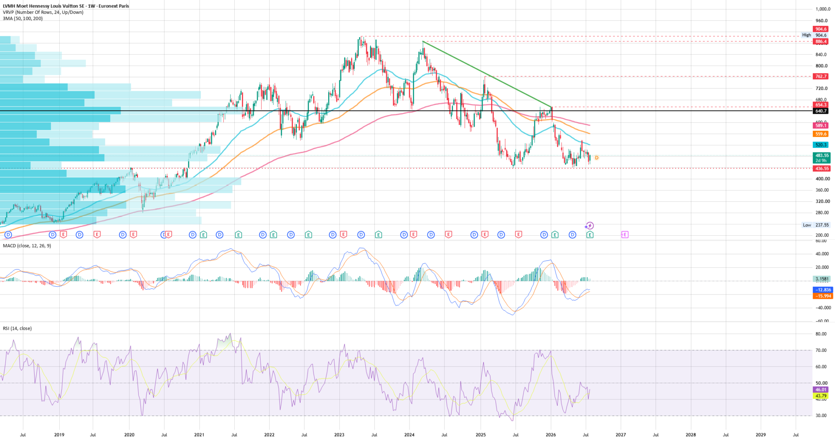Click the purple lightning bolt event icon
Viewport: 835px width, 440px height.
click(x=589, y=226)
